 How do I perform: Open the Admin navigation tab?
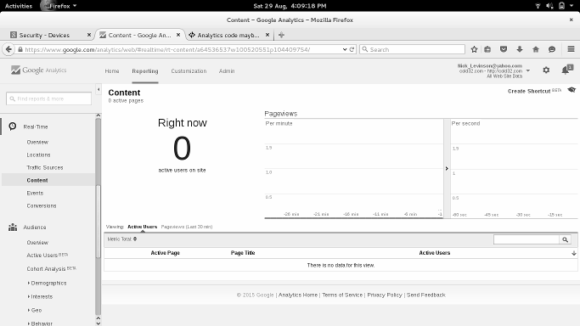click(x=227, y=71)
